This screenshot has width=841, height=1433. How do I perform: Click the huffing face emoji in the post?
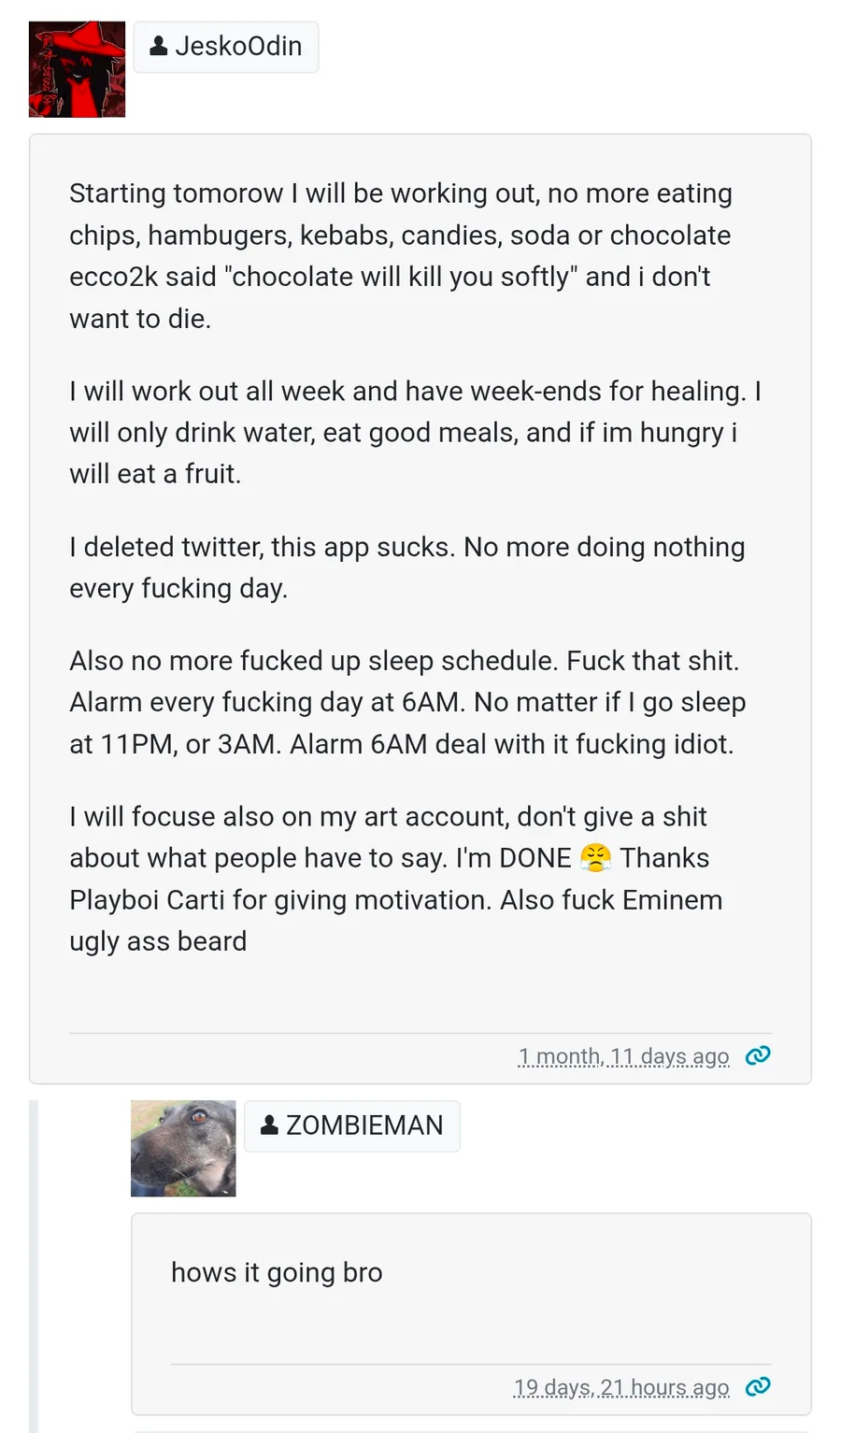[x=595, y=857]
